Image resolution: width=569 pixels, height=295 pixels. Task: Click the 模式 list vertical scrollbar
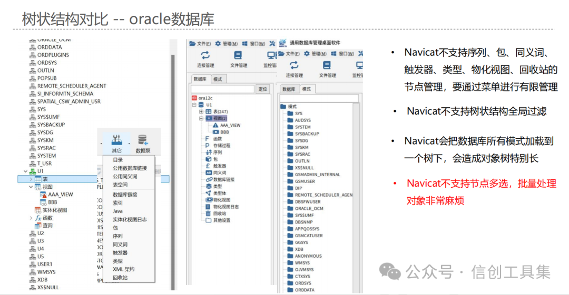356,198
